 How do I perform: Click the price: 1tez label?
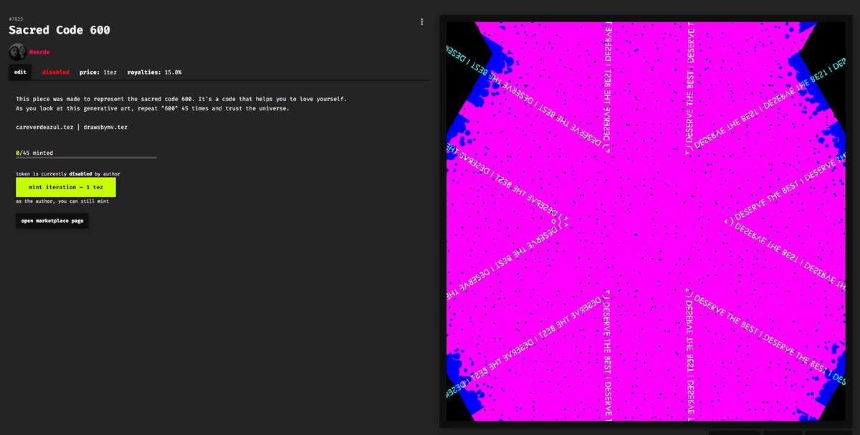[98, 72]
